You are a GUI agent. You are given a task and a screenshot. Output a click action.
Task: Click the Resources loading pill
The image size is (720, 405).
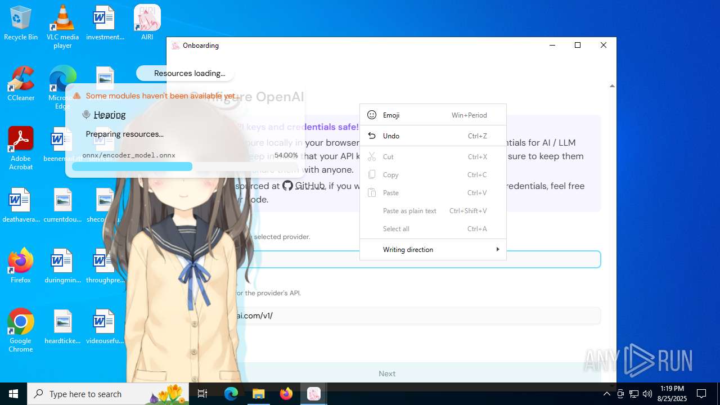pyautogui.click(x=186, y=73)
